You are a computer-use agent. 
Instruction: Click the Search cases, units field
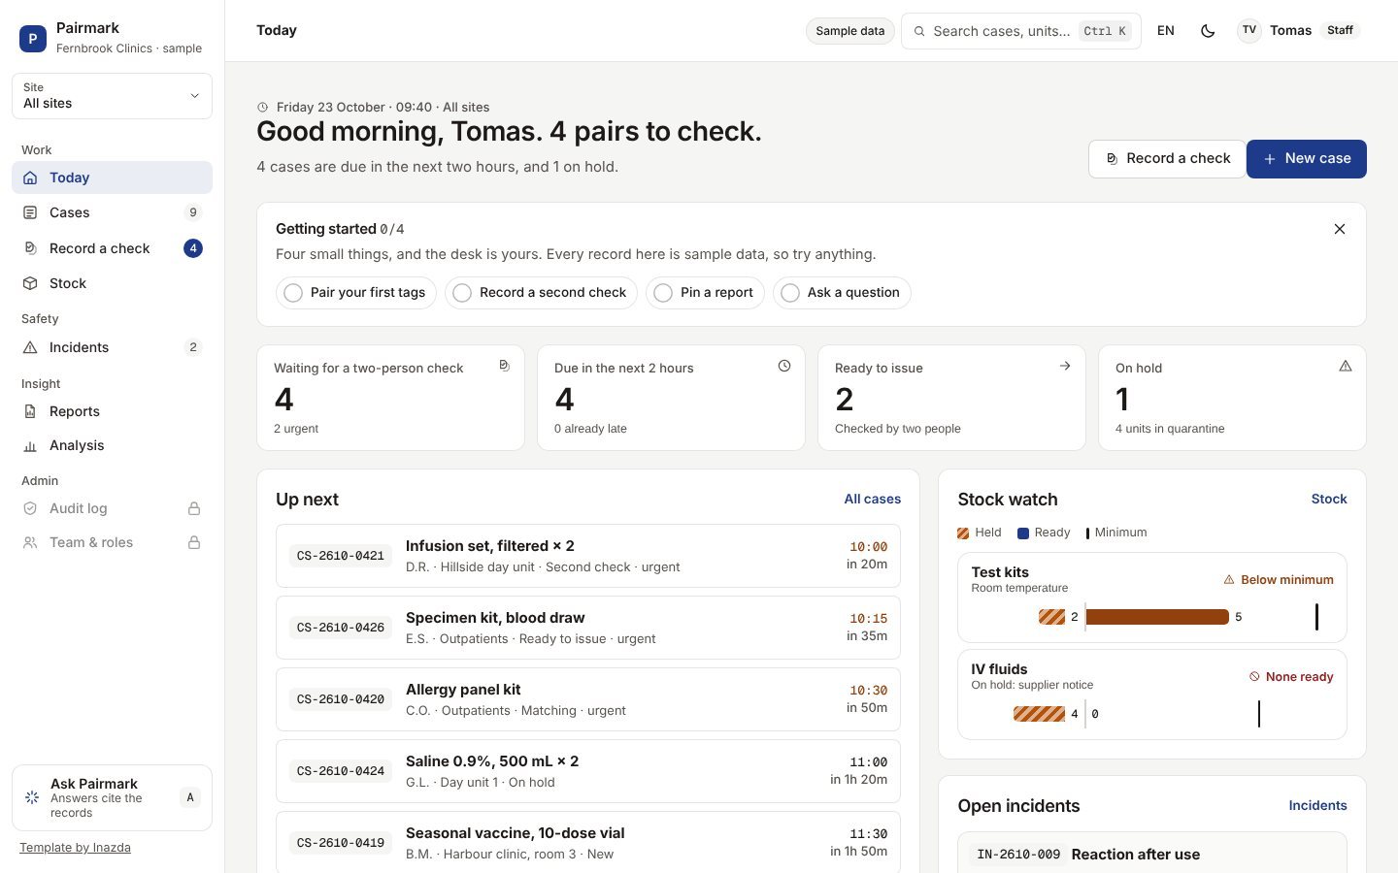pyautogui.click(x=1020, y=31)
